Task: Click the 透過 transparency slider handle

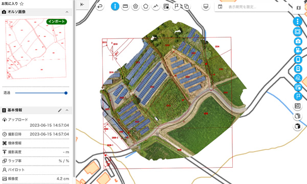Action: coord(66,93)
